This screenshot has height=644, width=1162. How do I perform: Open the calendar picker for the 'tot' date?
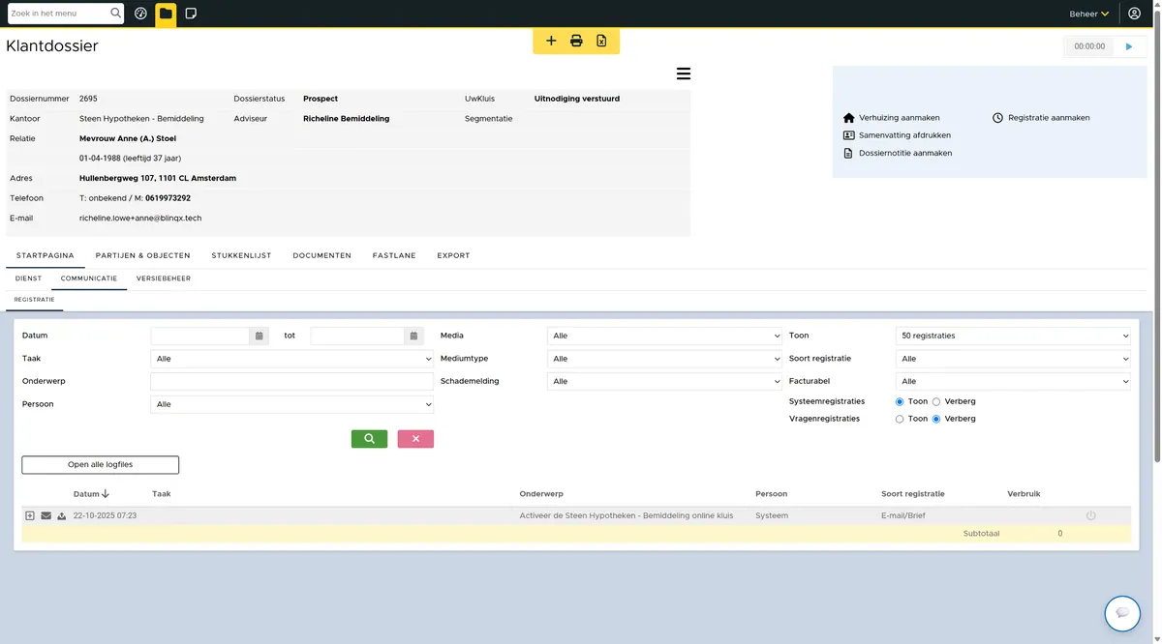413,336
